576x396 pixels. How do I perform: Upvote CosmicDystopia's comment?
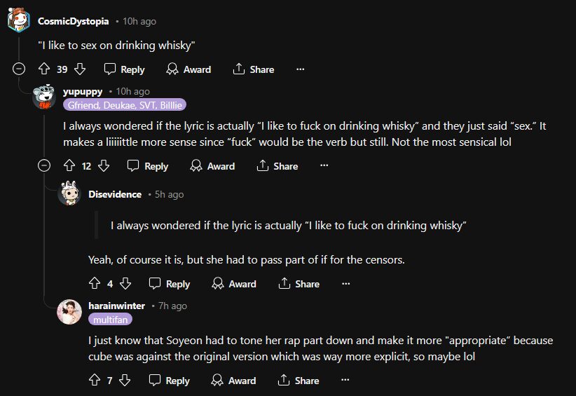click(44, 69)
